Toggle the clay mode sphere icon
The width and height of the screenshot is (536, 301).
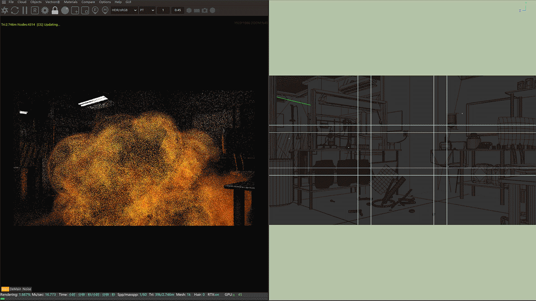[65, 10]
